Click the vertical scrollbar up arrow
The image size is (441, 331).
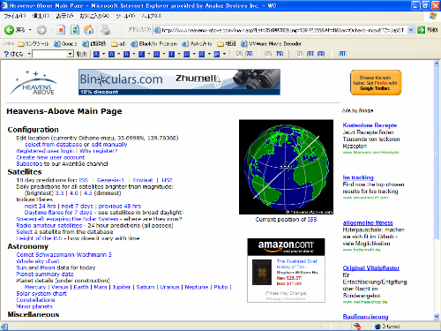click(x=437, y=64)
